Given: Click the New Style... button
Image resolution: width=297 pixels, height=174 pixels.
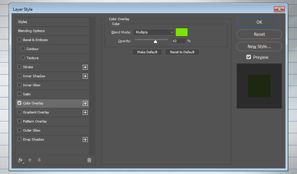Looking at the screenshot, I should click(259, 46).
